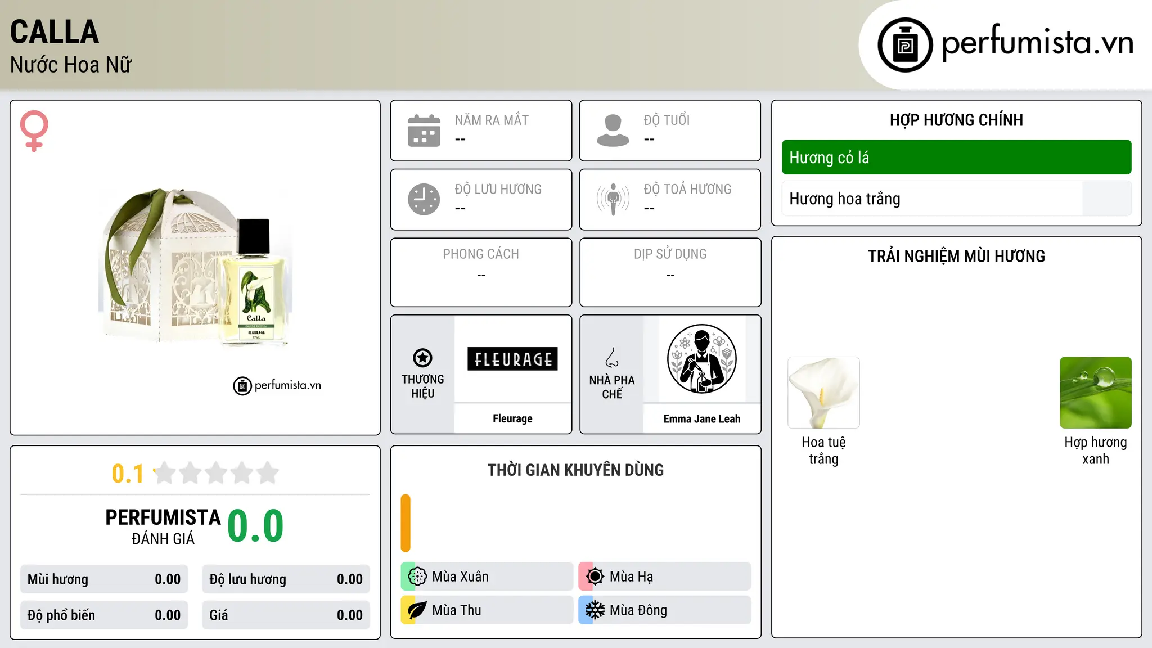Viewport: 1152px width, 648px height.
Task: Click the clock icon beside Độ lưu hương
Action: click(424, 199)
